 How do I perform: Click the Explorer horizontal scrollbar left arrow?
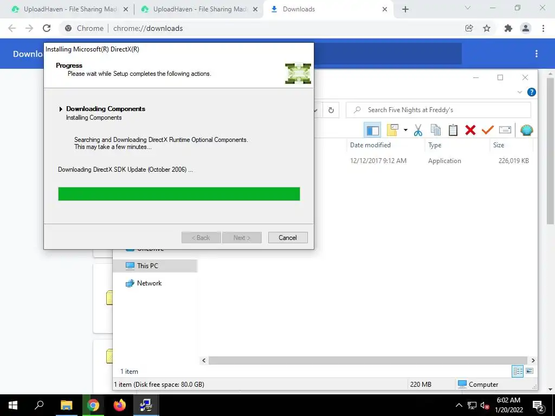204,360
